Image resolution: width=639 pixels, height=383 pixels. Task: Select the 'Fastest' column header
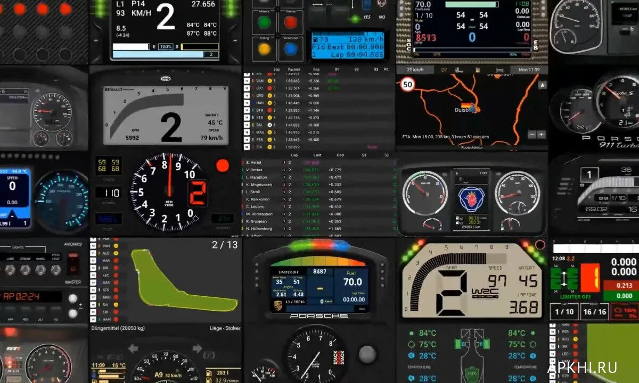[294, 69]
